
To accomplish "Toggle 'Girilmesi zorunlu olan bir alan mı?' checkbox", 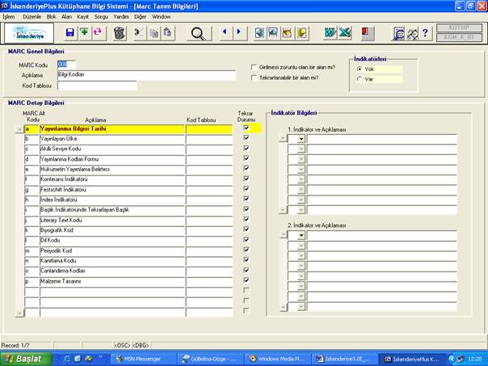I will (x=255, y=67).
